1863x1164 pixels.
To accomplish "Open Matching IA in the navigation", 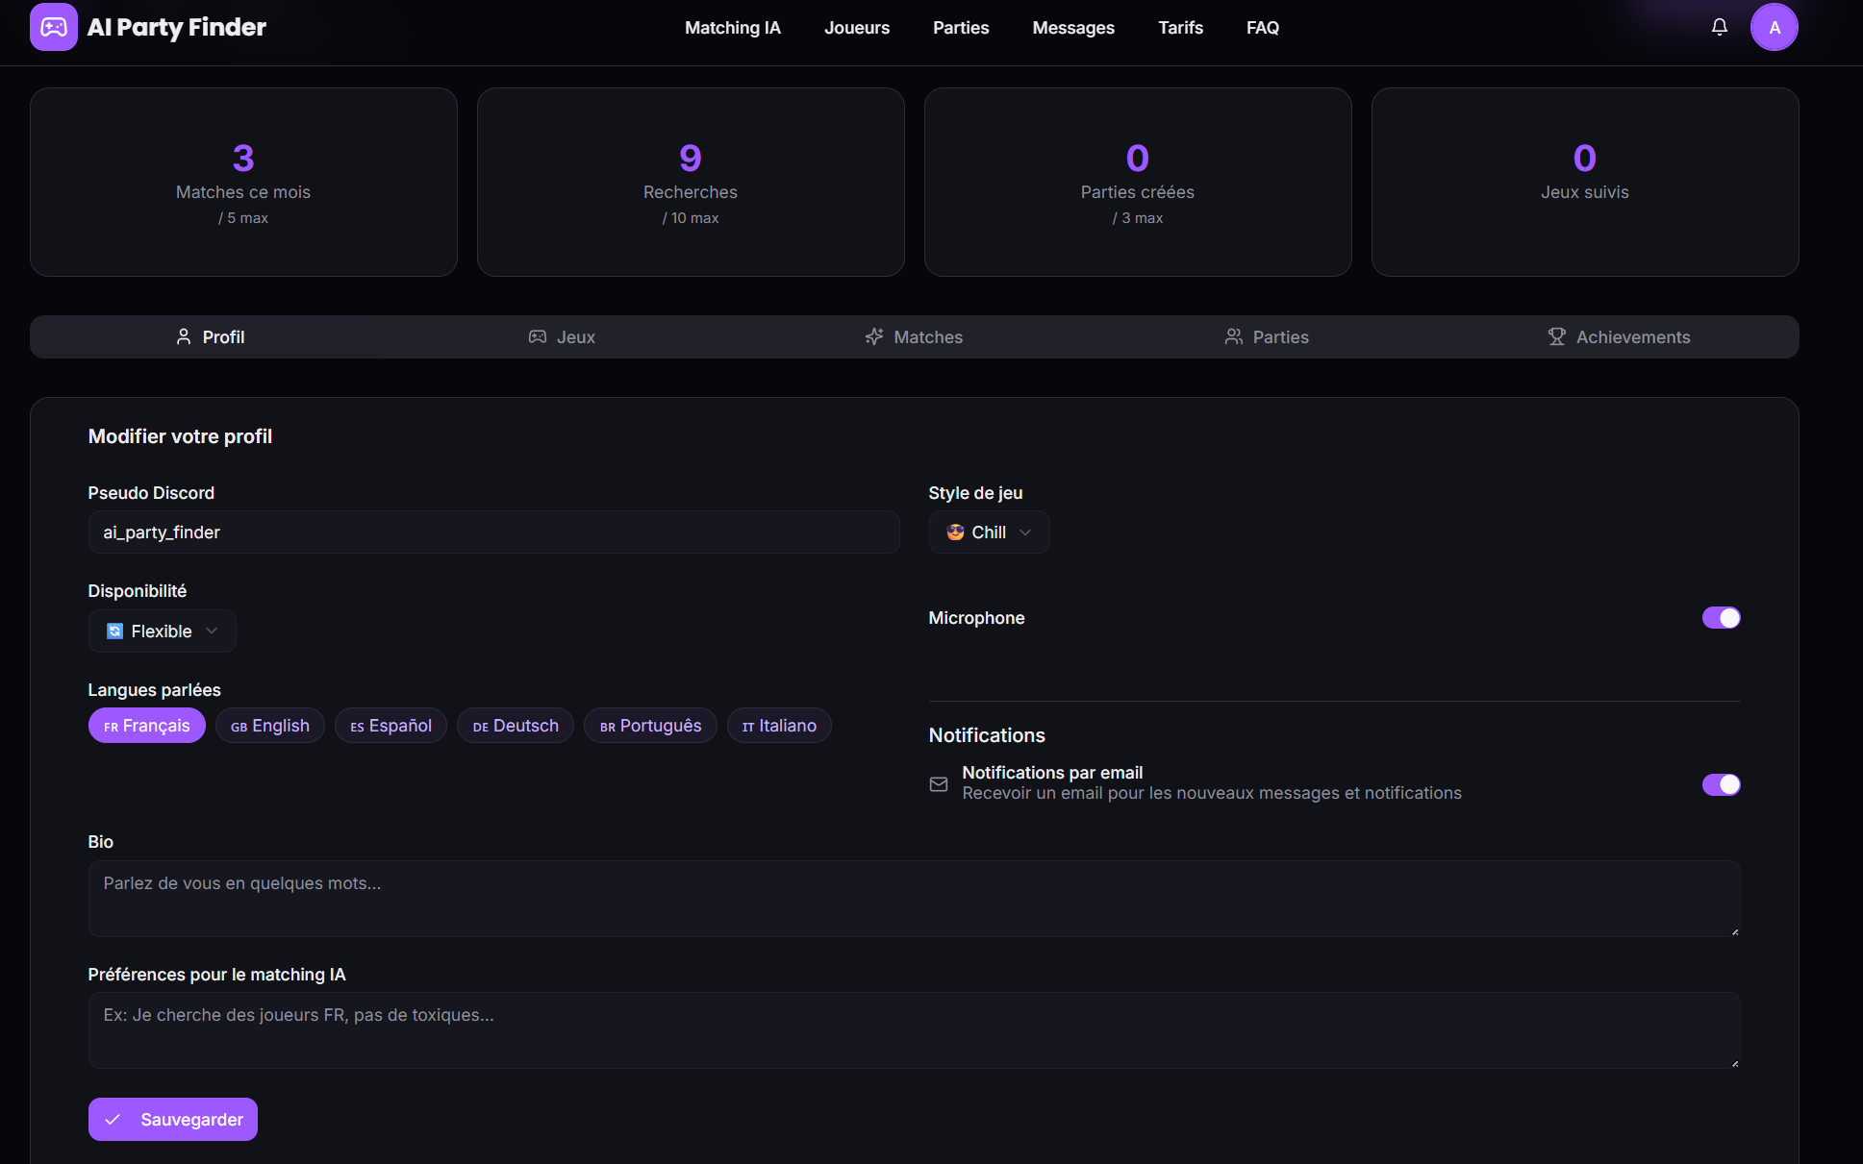I will 732,28.
